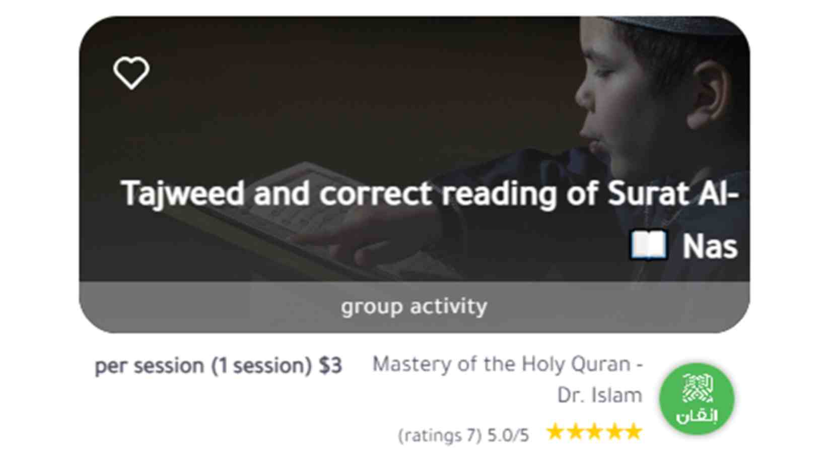Click the rightmost gold rating star
Screen dimensions: 826x458
tap(633, 432)
